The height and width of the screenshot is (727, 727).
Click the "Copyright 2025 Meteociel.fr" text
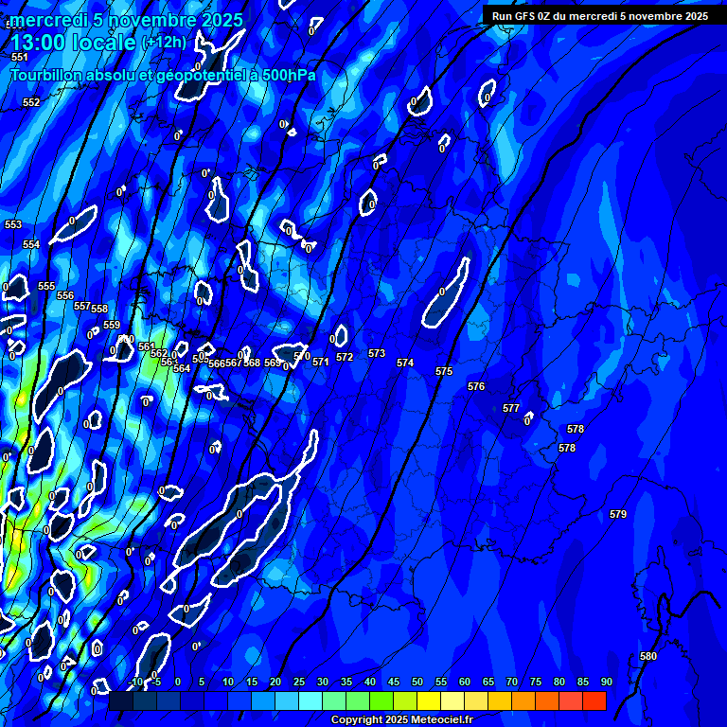coord(402,719)
